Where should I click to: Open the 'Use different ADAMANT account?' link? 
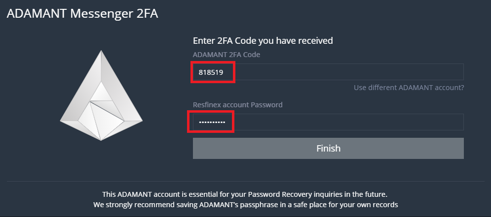point(409,88)
